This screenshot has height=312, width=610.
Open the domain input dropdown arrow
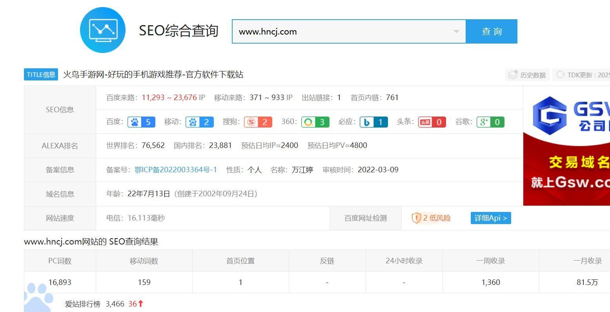(456, 31)
